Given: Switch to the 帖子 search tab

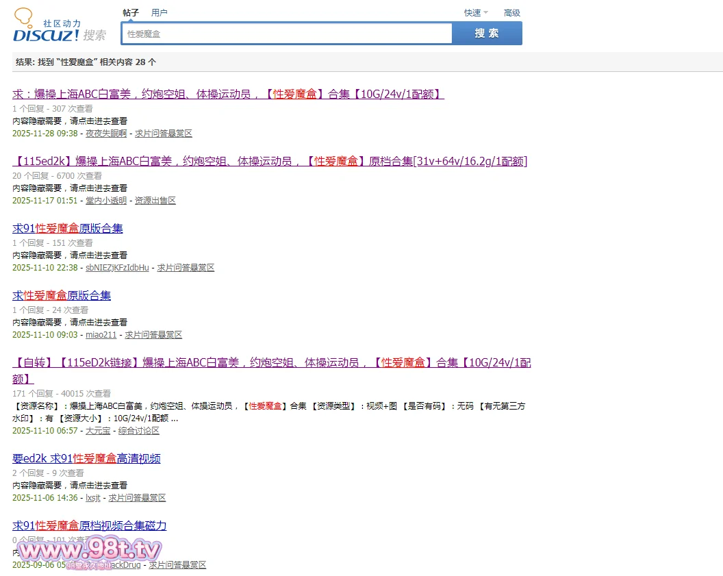Looking at the screenshot, I should coord(130,12).
